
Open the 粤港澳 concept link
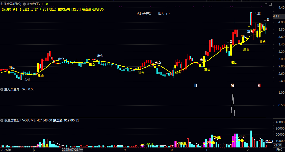[87, 9]
